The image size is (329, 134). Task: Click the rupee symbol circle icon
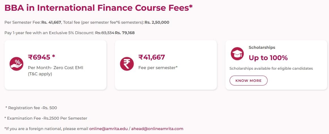(127, 64)
